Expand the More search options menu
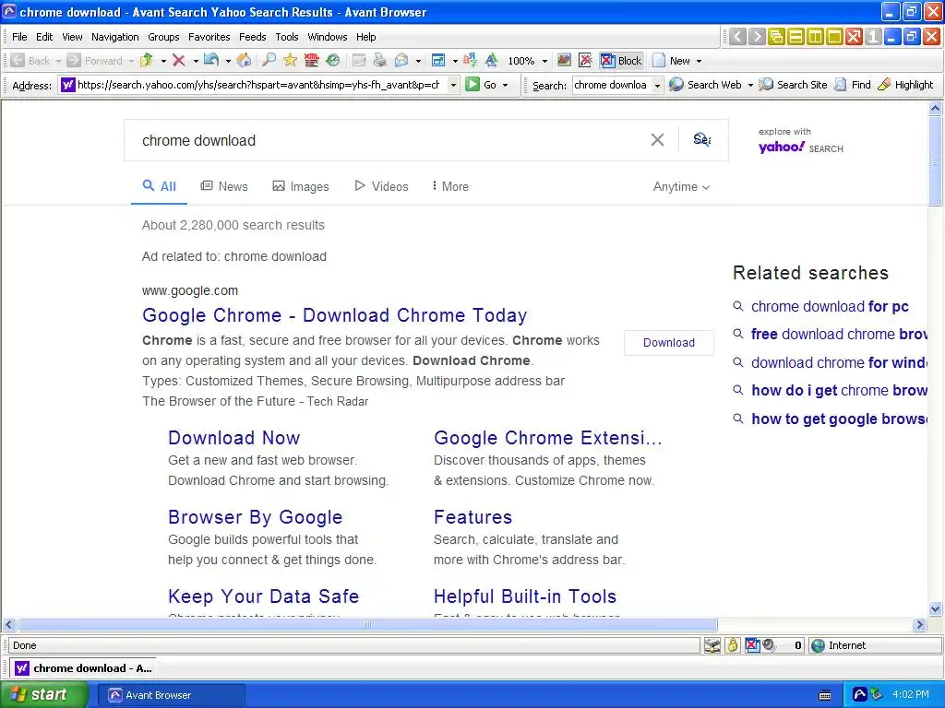The height and width of the screenshot is (708, 945). (x=450, y=186)
